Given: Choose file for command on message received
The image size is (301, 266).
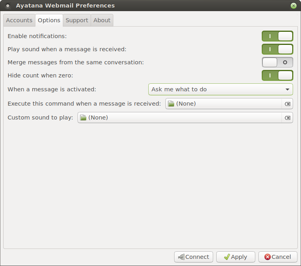Looking at the screenshot, I should pos(223,104).
